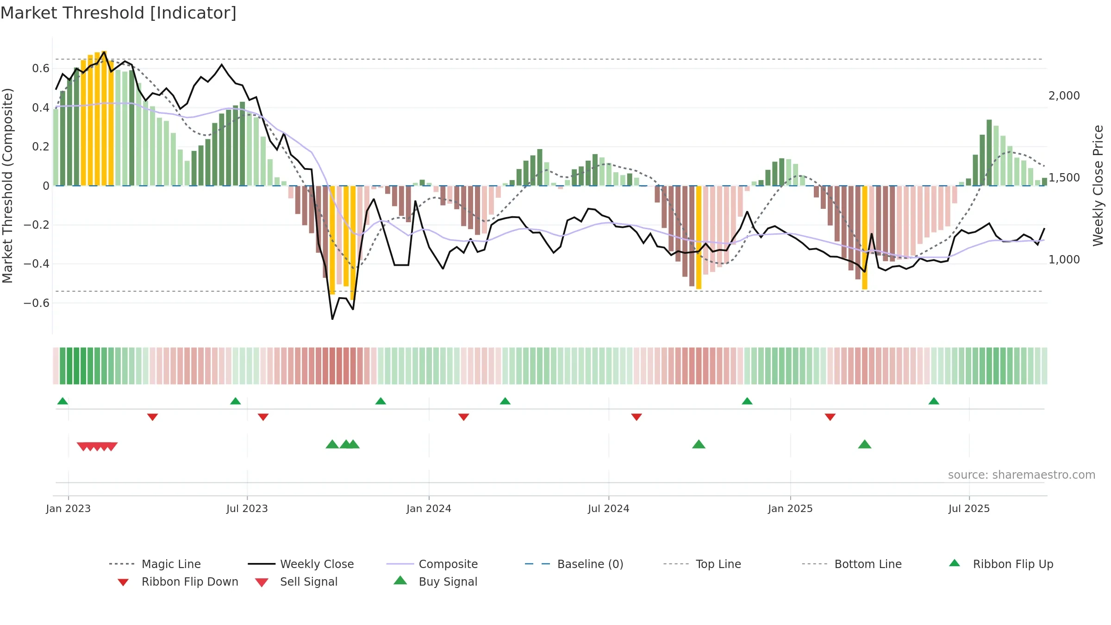This screenshot has width=1111, height=625.
Task: Click the red Ribbon Flip Down legend triangle
Action: [123, 582]
